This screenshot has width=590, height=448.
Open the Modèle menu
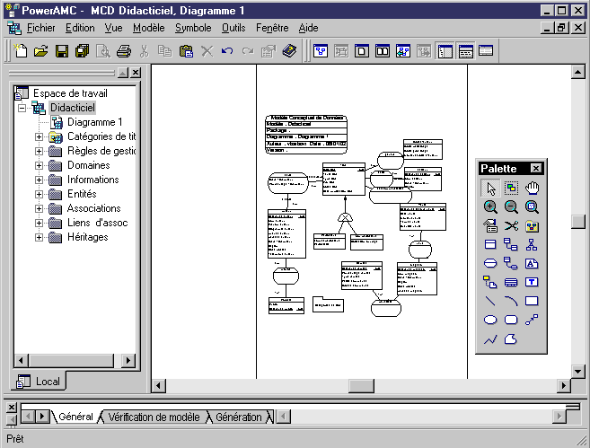pyautogui.click(x=149, y=28)
